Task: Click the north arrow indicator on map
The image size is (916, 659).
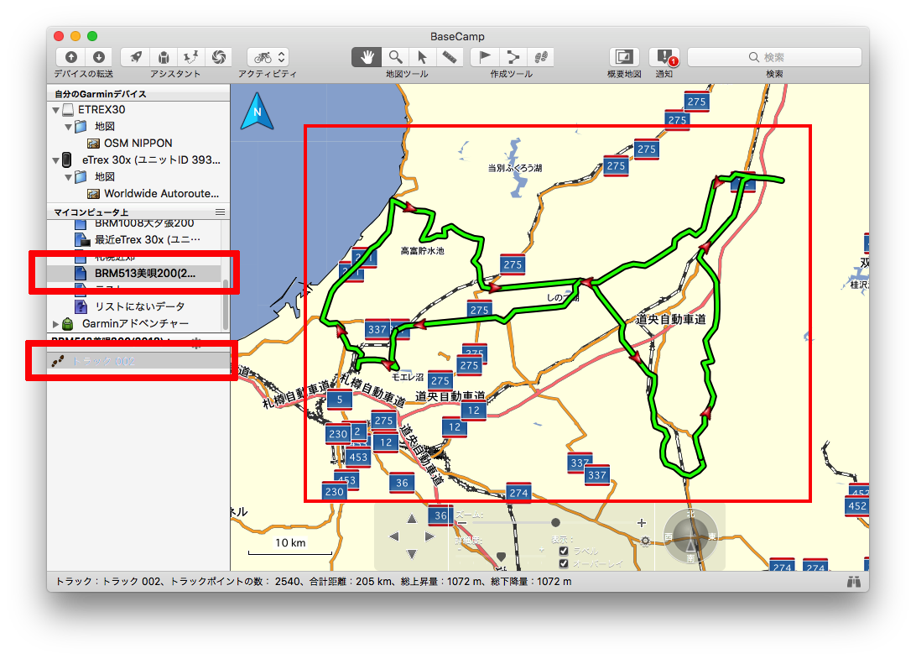Action: 257,111
